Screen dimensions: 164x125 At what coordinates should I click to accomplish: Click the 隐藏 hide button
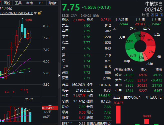click(x=52, y=3)
